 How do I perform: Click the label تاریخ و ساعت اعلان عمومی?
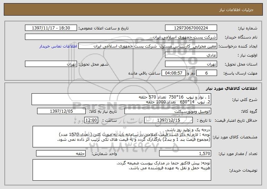click(104, 28)
